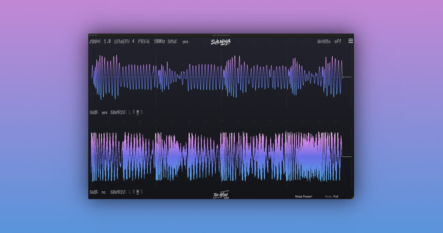This screenshot has width=443, height=233.
Task: Select source S in lower display
Action: tap(141, 192)
